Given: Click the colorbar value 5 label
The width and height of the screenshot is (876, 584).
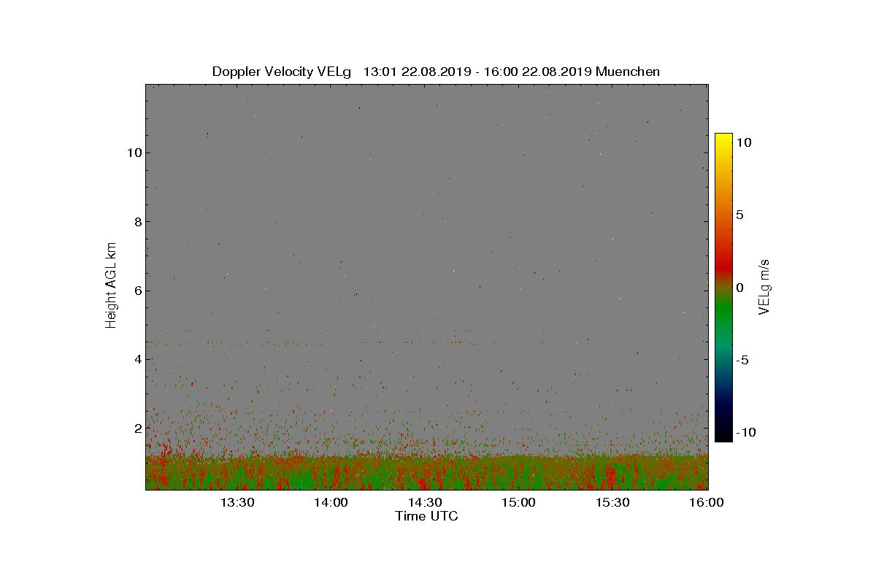Looking at the screenshot, I should point(739,215).
